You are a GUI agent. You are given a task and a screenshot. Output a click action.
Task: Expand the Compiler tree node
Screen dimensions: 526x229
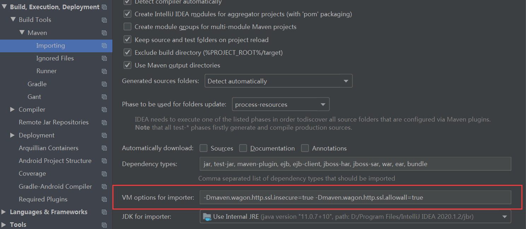(13, 110)
